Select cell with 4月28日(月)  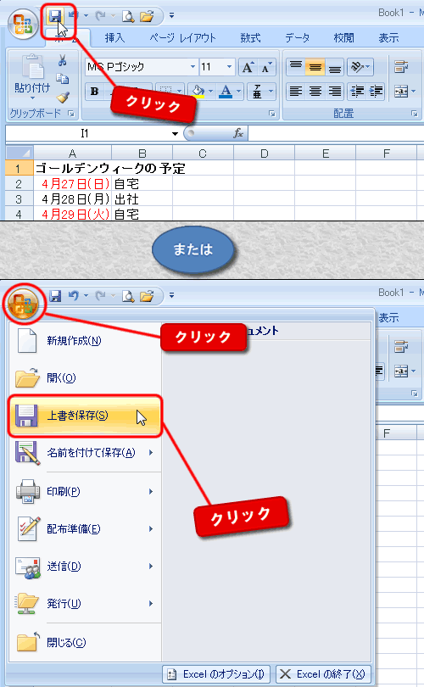pos(73,199)
